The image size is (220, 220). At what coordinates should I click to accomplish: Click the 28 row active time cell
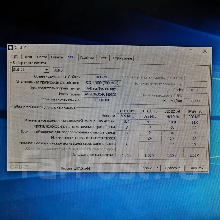tap(194, 139)
